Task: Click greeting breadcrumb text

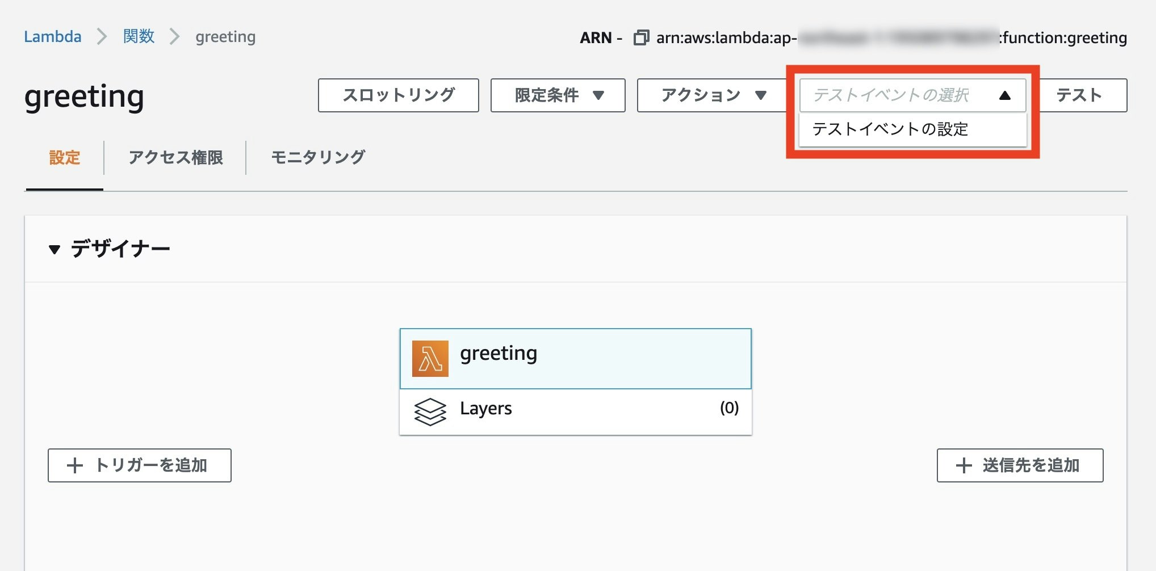Action: pyautogui.click(x=225, y=37)
